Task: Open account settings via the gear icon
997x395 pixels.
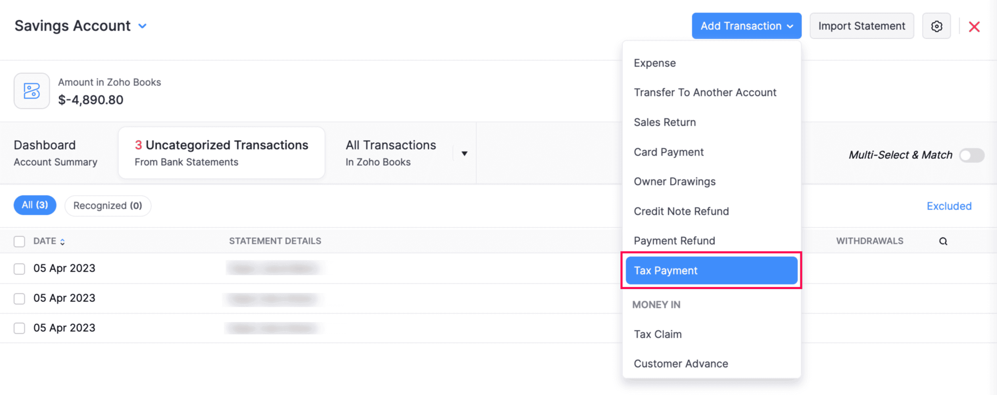Action: click(x=937, y=25)
